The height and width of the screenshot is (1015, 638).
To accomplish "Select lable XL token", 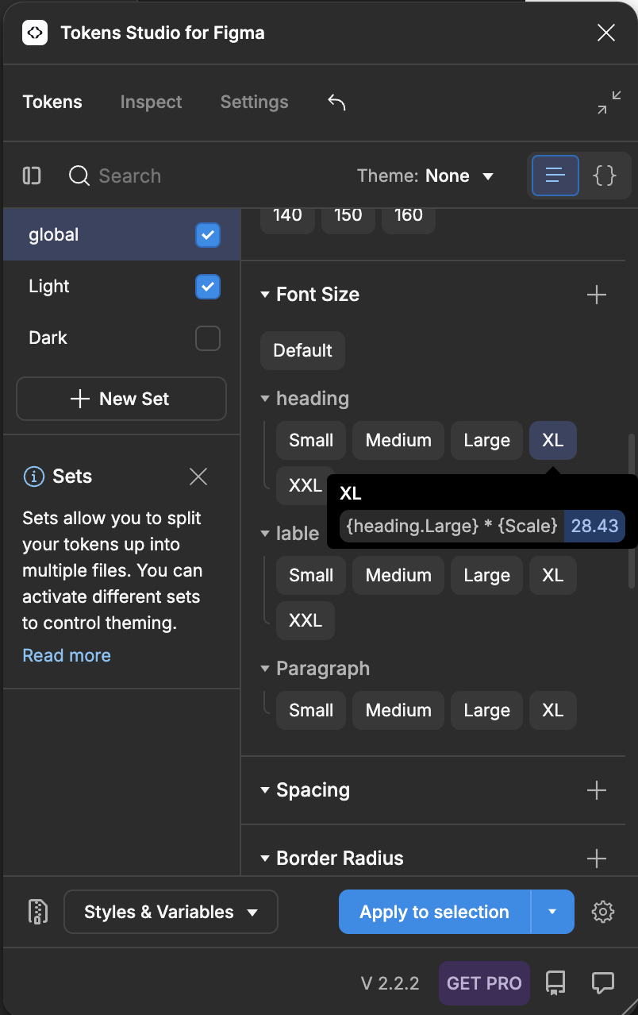I will point(552,575).
